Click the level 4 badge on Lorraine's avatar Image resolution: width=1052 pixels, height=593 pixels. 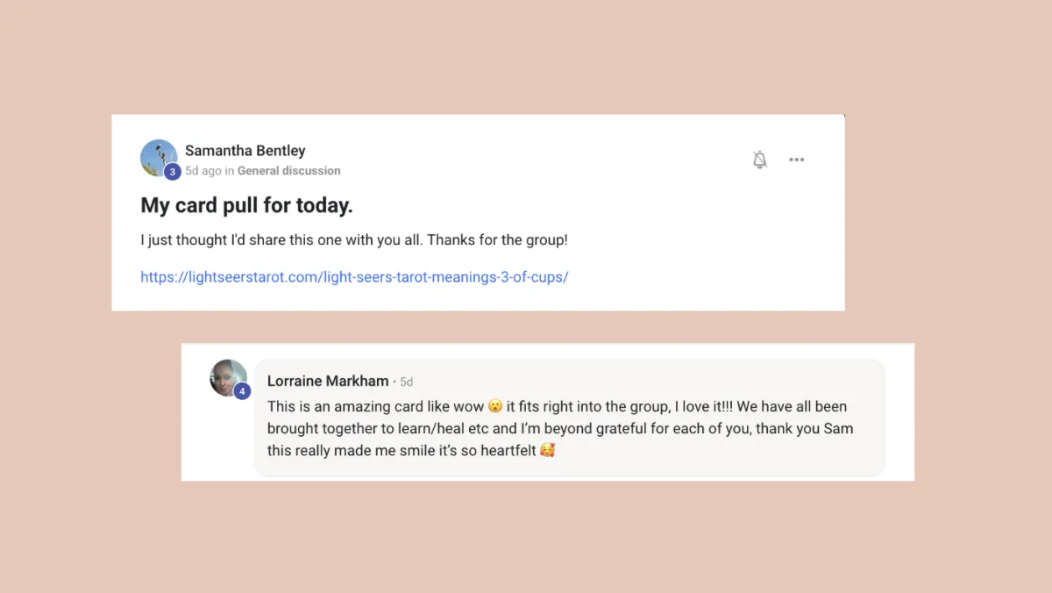(242, 391)
